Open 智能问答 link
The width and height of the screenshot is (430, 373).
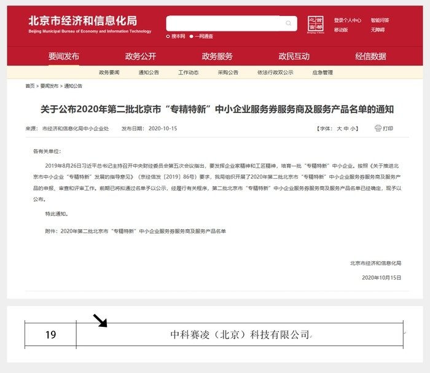pos(380,20)
